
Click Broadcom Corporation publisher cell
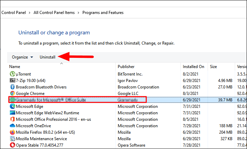pos(138,87)
